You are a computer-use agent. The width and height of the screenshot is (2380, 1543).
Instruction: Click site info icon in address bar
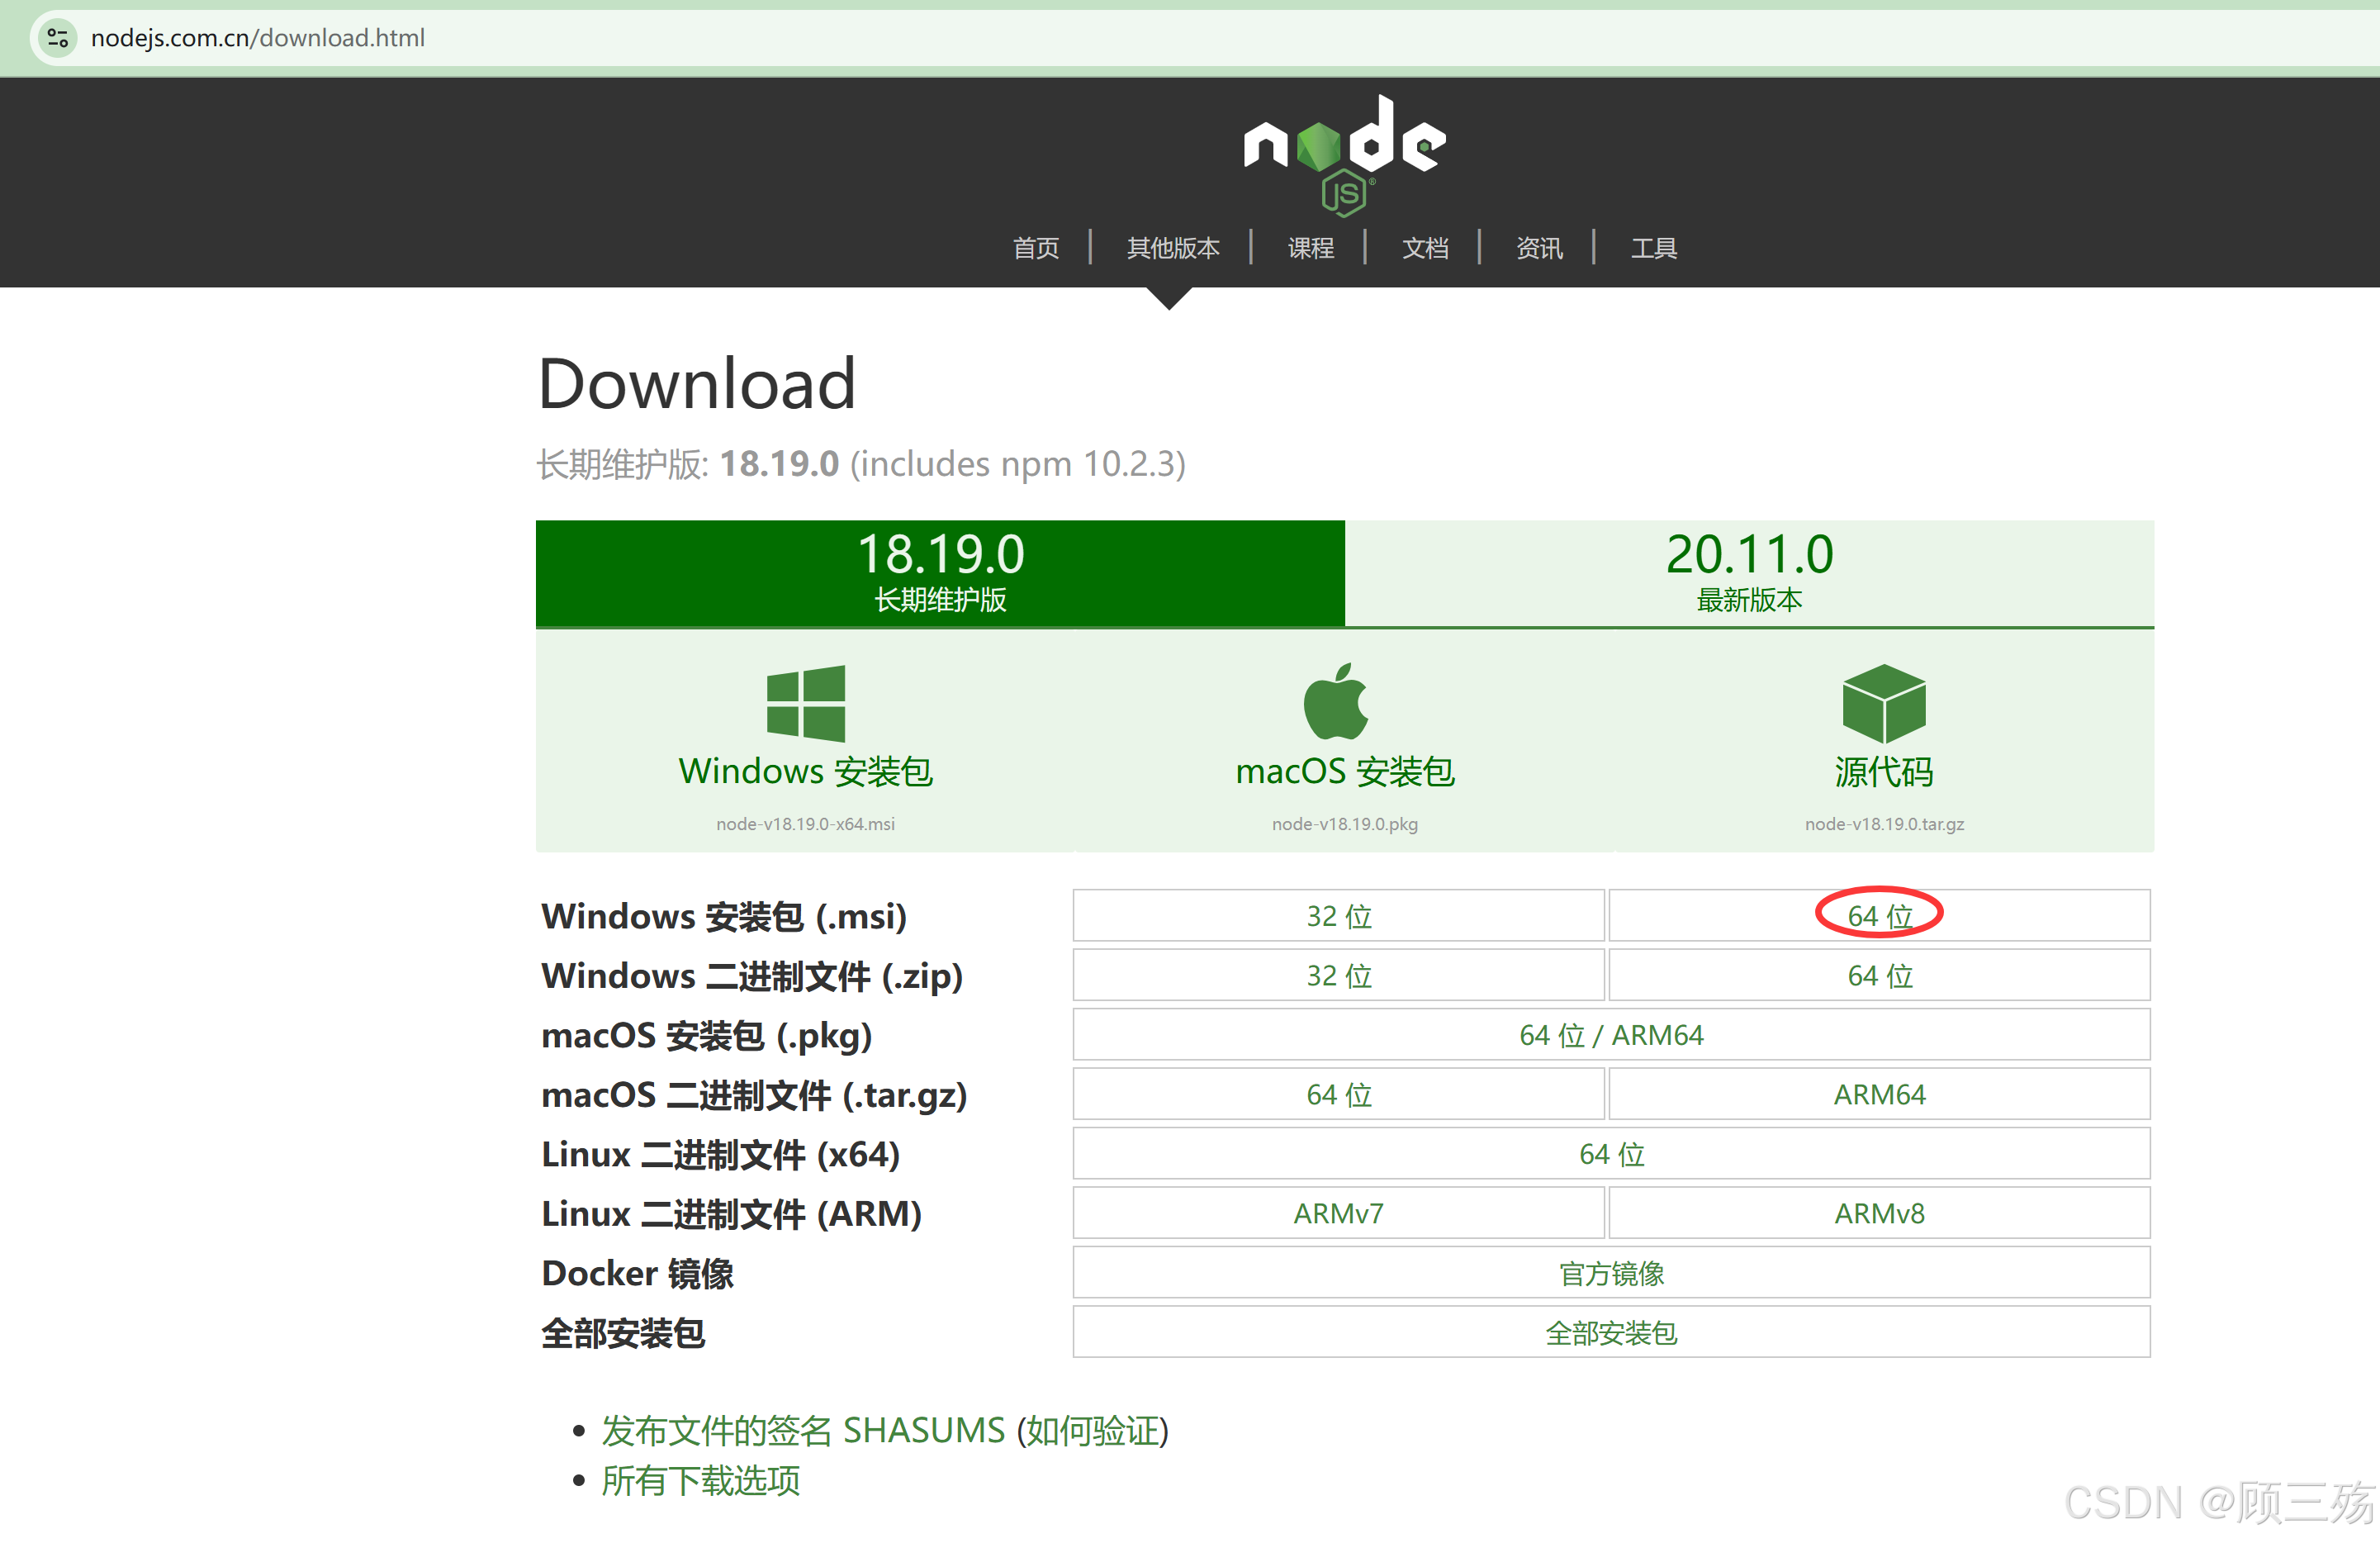tap(58, 38)
